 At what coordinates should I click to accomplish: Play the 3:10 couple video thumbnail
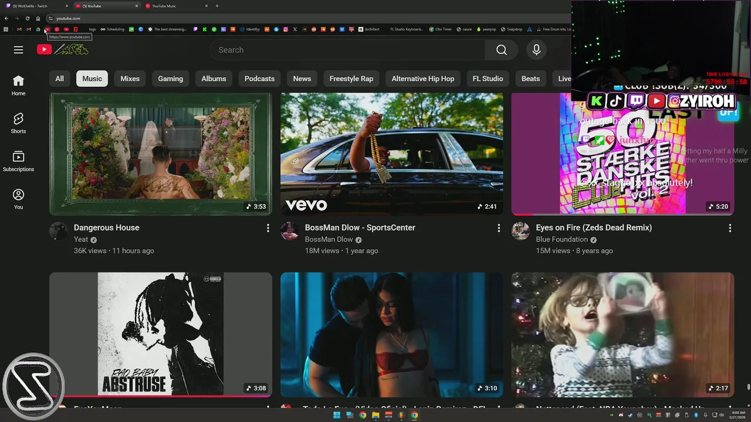click(x=392, y=335)
